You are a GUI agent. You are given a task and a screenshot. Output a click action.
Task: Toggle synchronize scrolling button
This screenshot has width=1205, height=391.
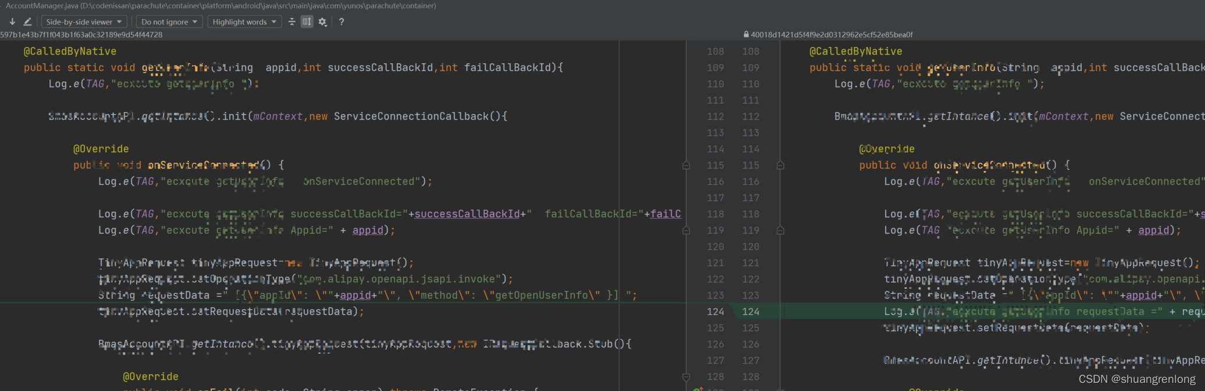307,21
